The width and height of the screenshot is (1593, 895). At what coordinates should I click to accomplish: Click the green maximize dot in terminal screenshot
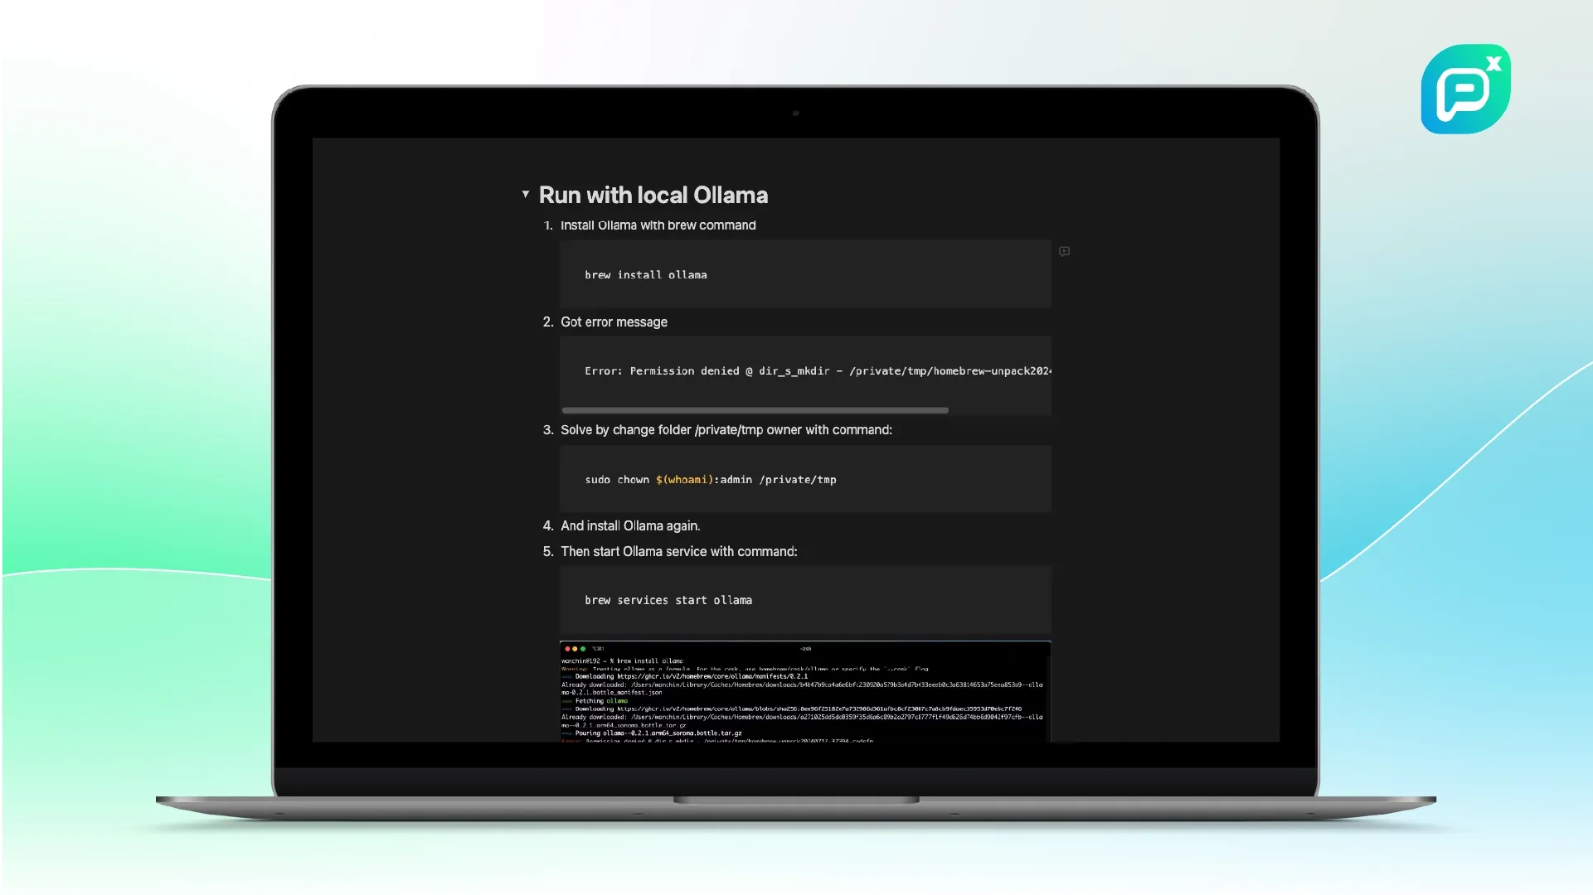(x=583, y=649)
